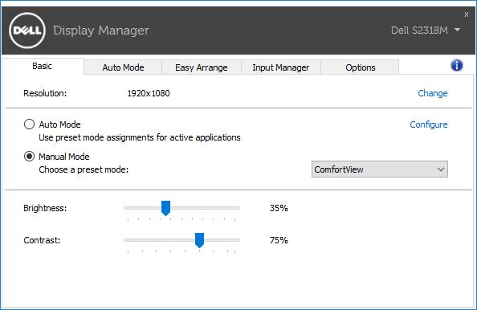Select the Auto Mode radio button
Image resolution: width=477 pixels, height=310 pixels.
tap(29, 124)
